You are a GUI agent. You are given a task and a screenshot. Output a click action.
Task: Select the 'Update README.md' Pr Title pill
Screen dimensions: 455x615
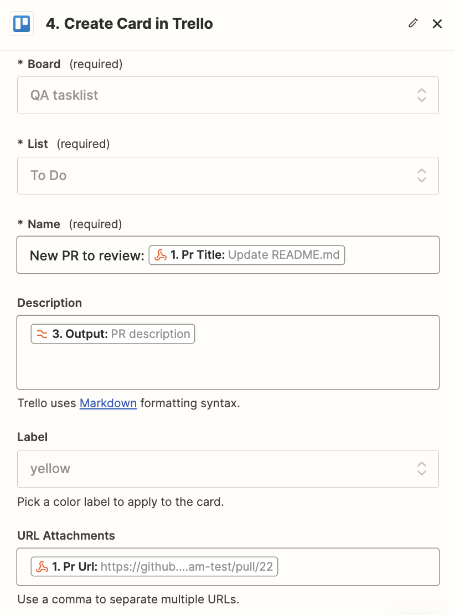[283, 255]
